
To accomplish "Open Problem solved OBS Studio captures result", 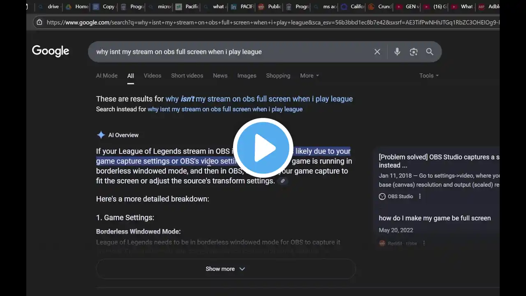I will click(x=439, y=161).
